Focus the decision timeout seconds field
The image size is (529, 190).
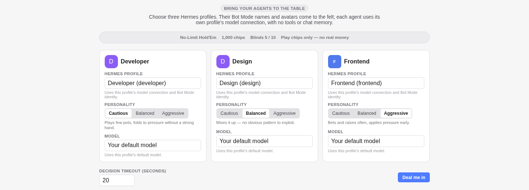pos(117,180)
